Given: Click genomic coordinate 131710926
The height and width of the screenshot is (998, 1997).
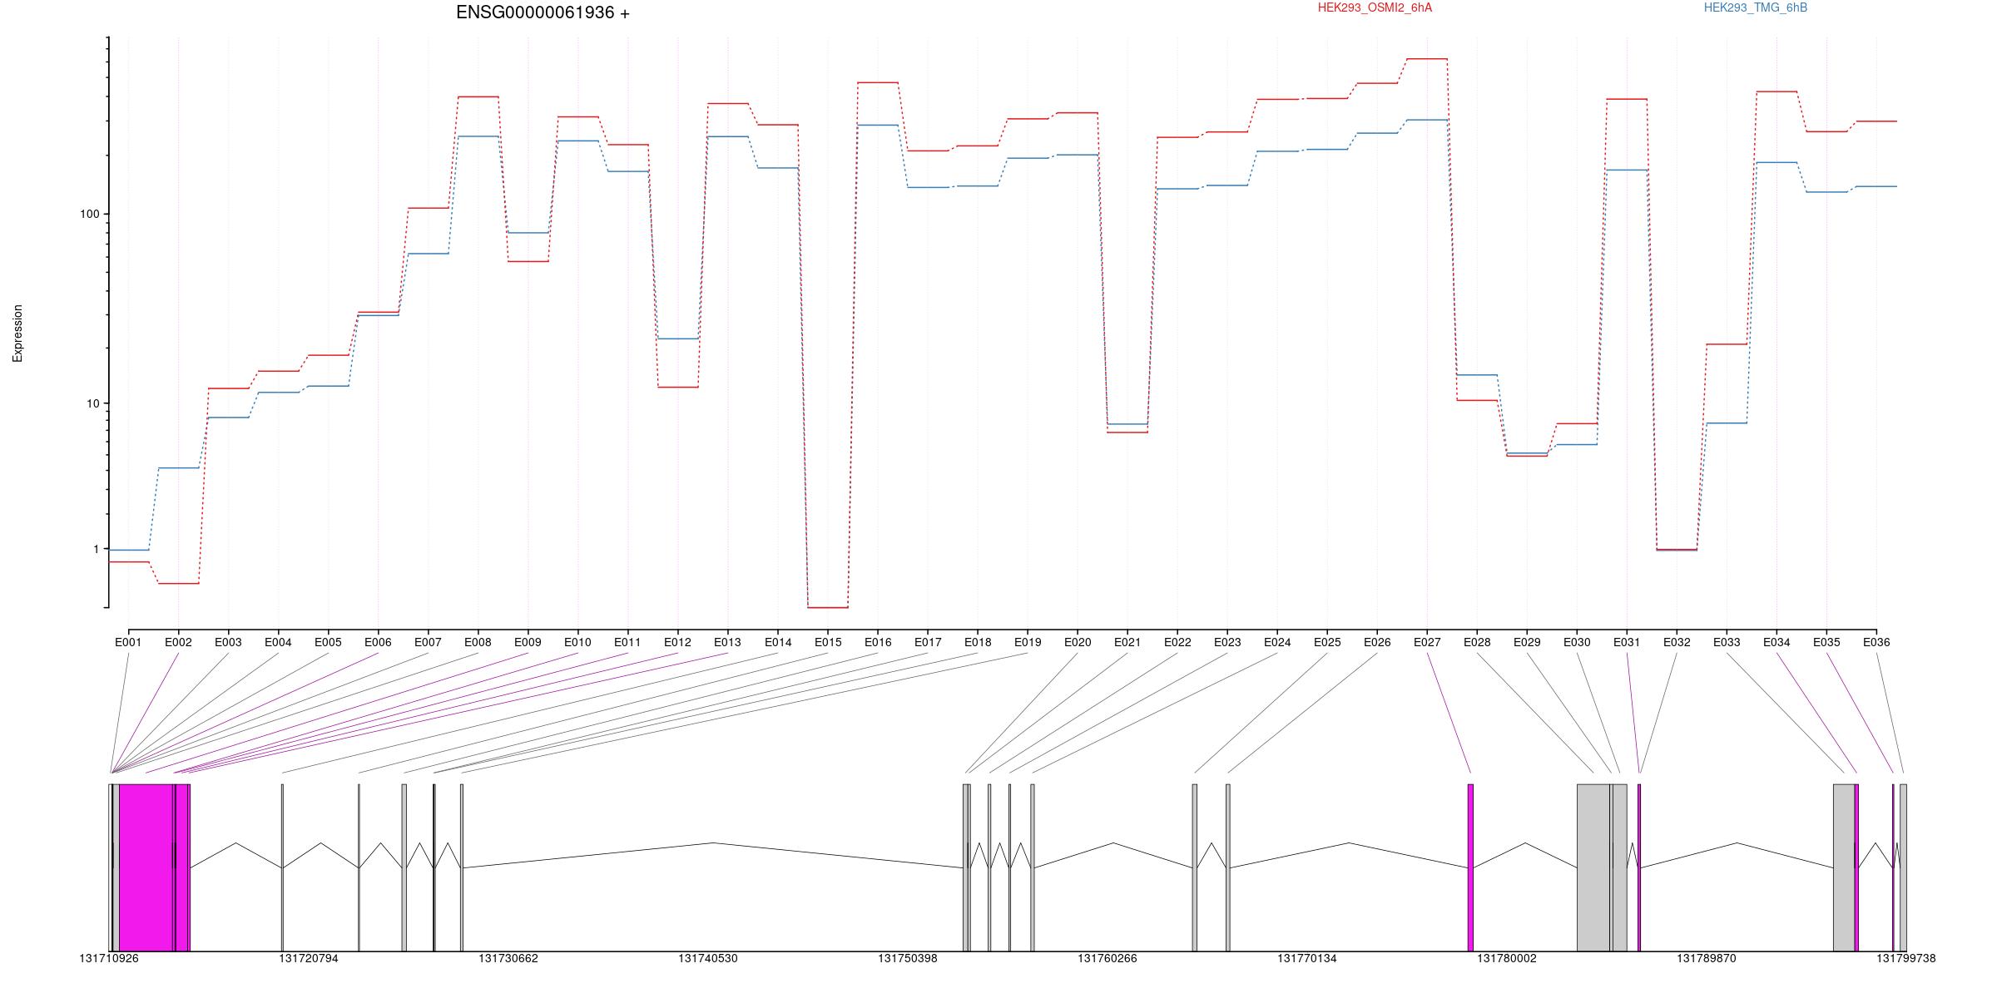Looking at the screenshot, I should [109, 958].
